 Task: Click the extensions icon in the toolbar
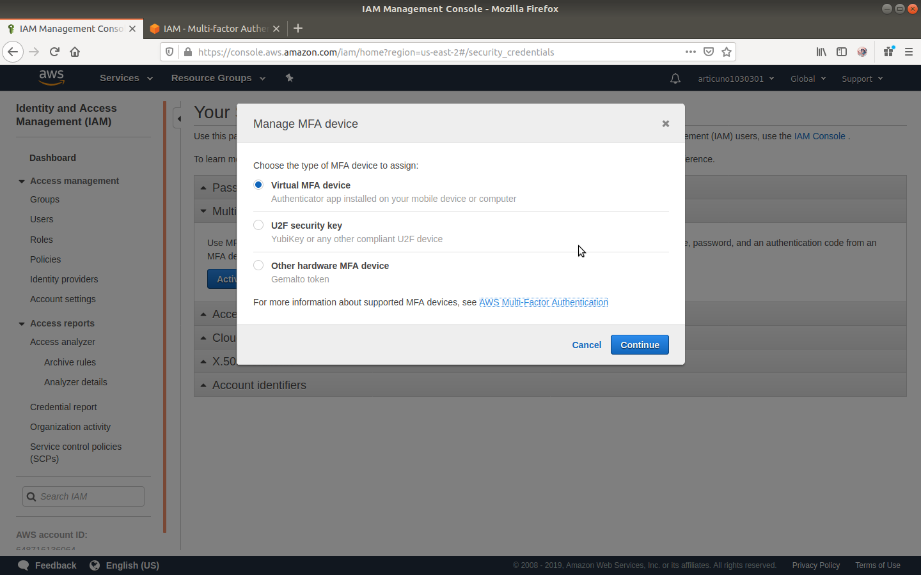point(888,52)
